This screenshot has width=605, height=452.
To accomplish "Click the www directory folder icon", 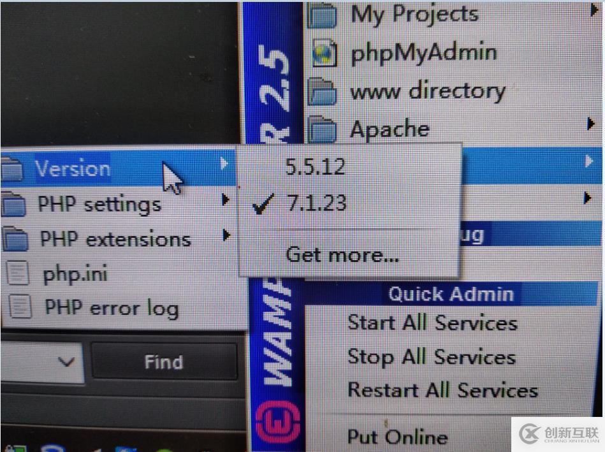I will coord(322,91).
